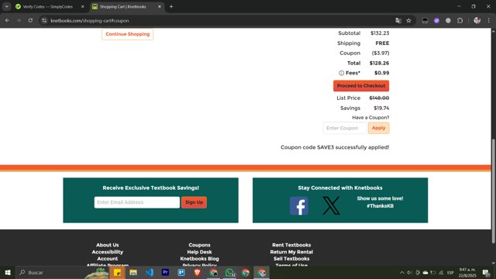Click the ESP language indicator
This screenshot has height=279, width=496.
450,272
